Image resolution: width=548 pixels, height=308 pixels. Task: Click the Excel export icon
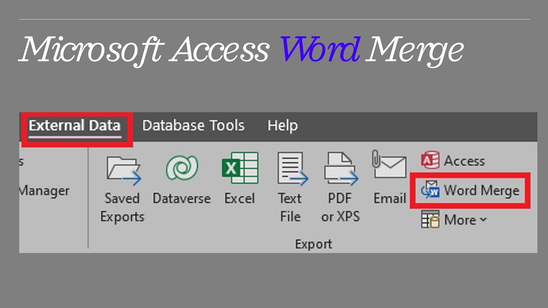240,168
